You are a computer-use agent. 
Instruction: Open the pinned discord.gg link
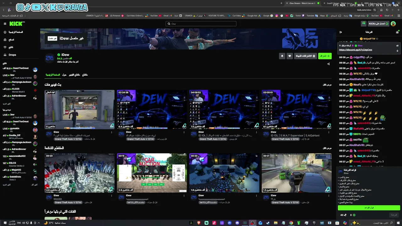pos(356,50)
